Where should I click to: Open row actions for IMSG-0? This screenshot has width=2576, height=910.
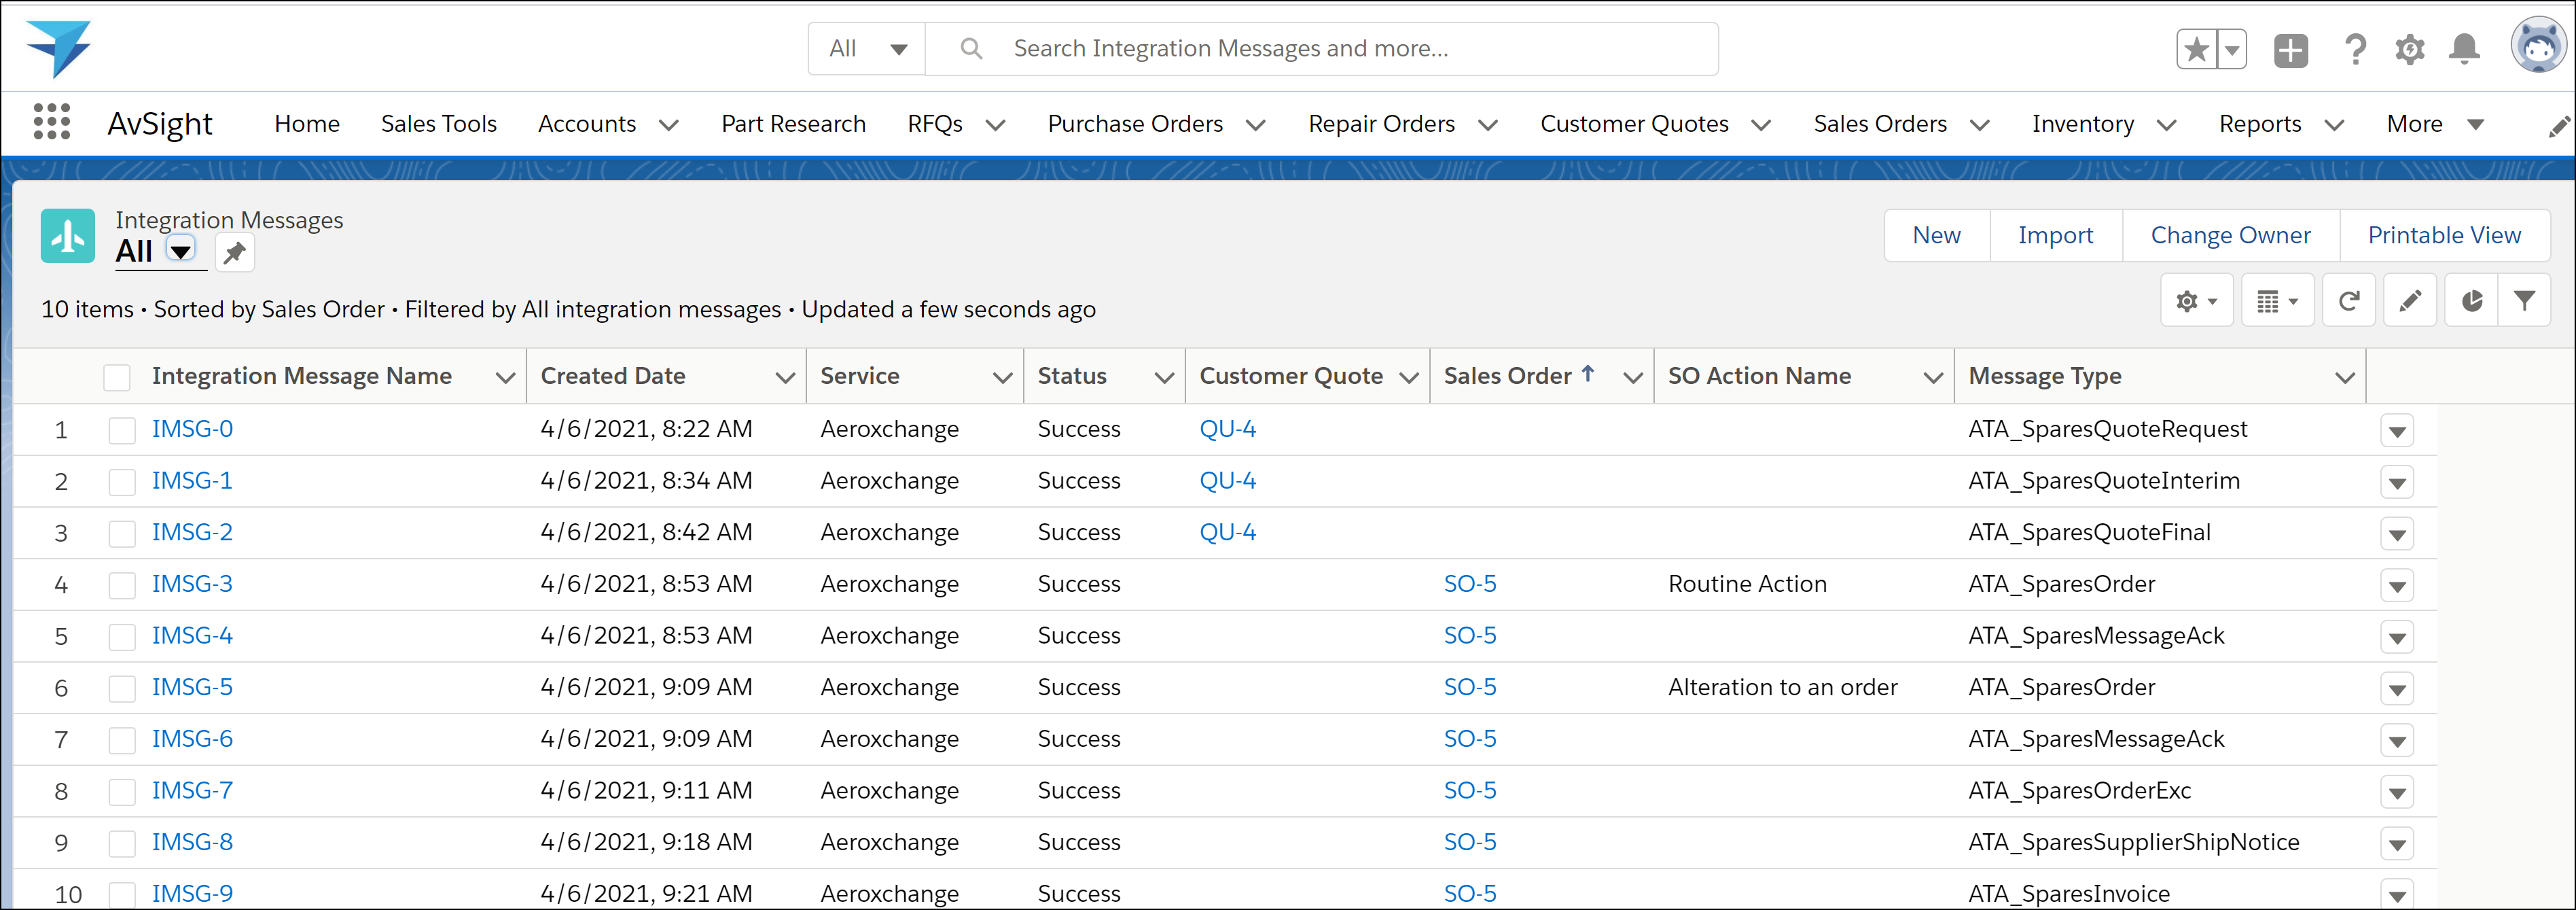pos(2397,431)
